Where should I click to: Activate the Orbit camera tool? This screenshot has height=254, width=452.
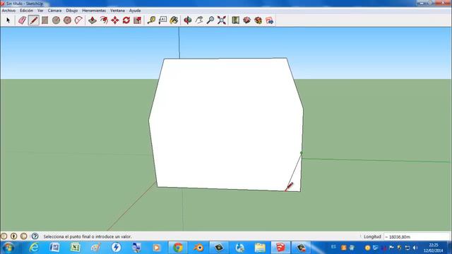pos(188,20)
